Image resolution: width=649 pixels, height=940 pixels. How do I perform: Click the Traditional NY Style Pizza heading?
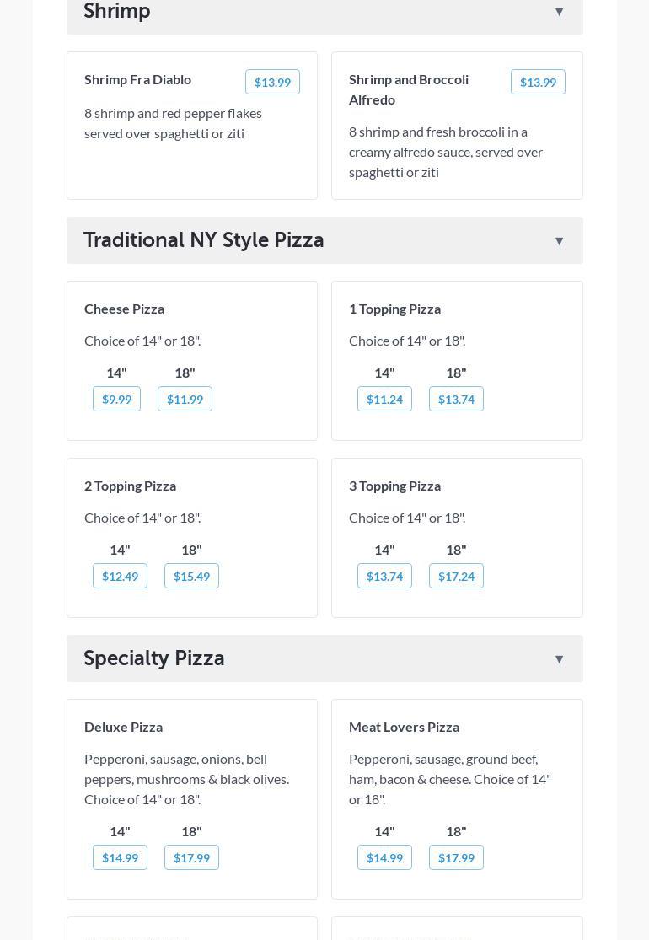coord(204,240)
